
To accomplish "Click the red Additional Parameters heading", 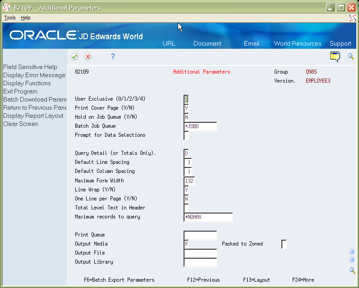I will pos(202,72).
